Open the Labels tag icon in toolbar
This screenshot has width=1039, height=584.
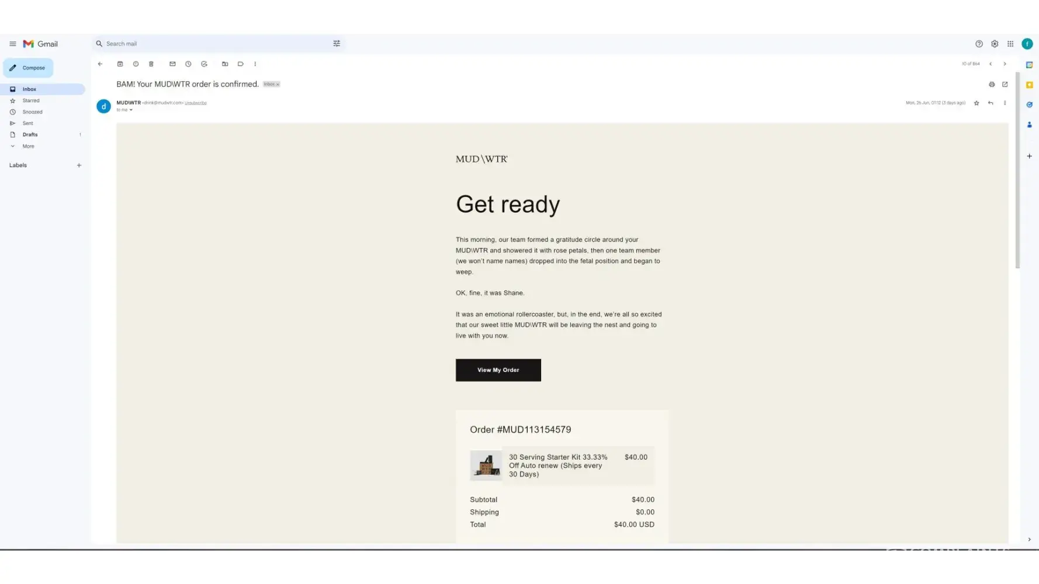(x=240, y=64)
